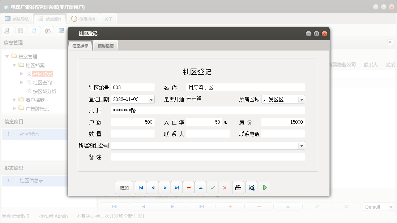Open the print preview for 社区登记
The height and width of the screenshot is (223, 397).
click(x=251, y=187)
